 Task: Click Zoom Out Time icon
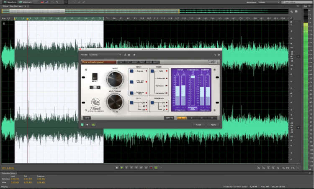point(273,168)
